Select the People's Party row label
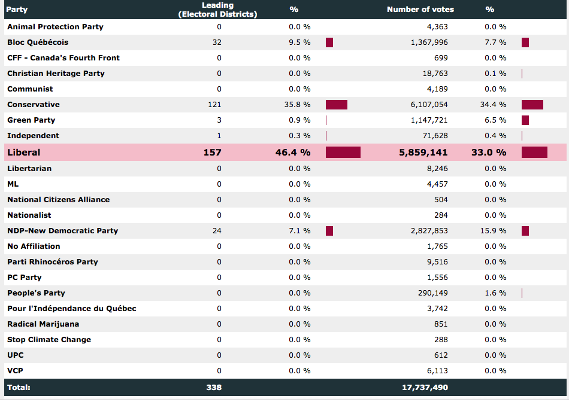The width and height of the screenshot is (569, 402). click(x=36, y=293)
